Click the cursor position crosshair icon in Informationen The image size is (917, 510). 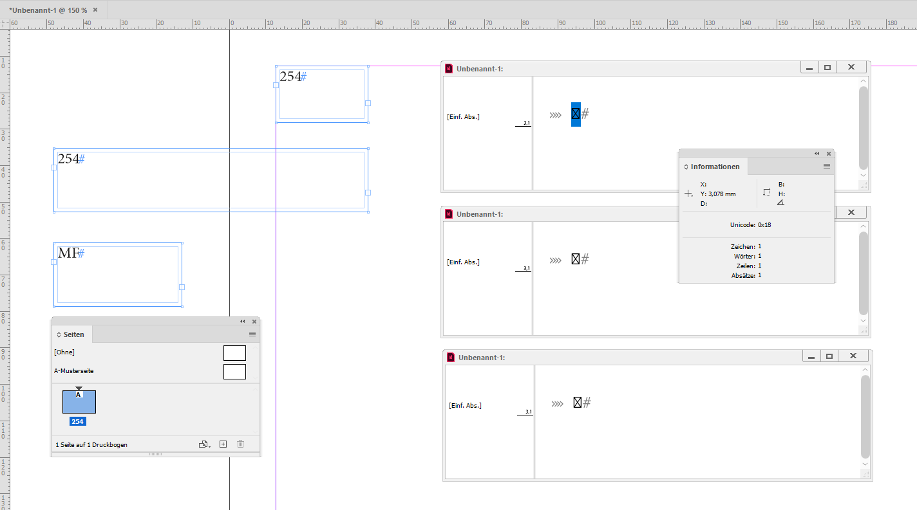click(x=688, y=193)
